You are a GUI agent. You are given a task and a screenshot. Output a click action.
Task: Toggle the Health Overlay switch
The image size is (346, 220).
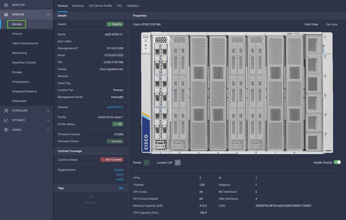pyautogui.click(x=337, y=162)
